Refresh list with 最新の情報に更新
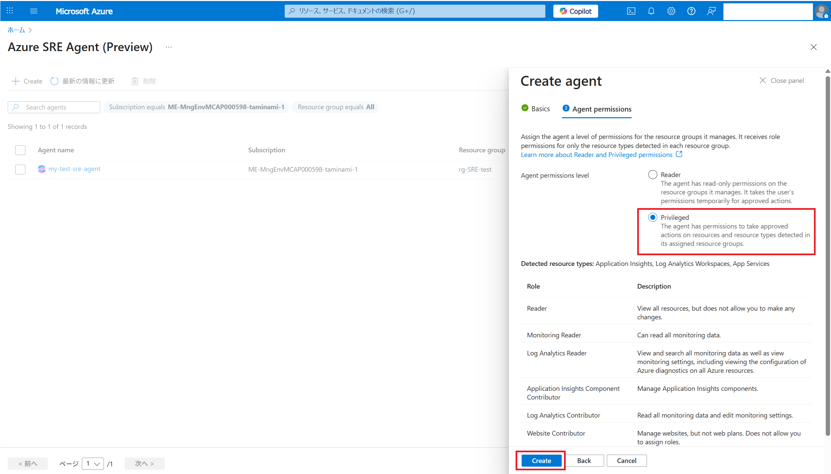The image size is (831, 474). [82, 81]
